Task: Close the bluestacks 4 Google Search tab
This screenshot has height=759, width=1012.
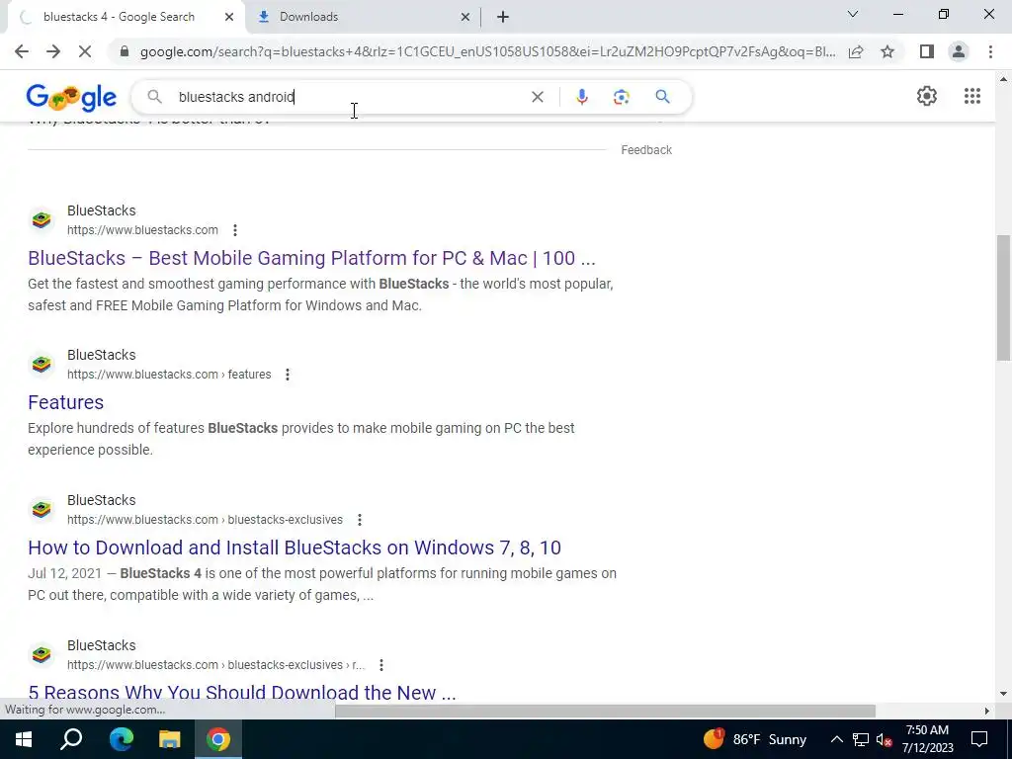Action: (x=229, y=17)
